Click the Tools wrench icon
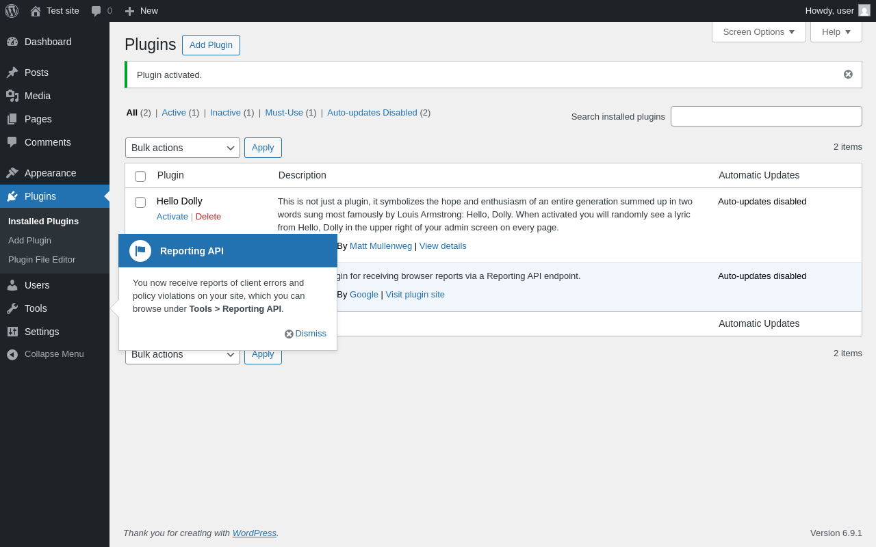Image resolution: width=876 pixels, height=547 pixels. pyautogui.click(x=12, y=308)
